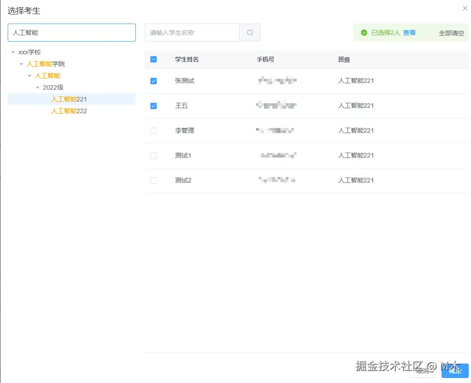Select the 人工智能学院 tree item

[x=46, y=64]
